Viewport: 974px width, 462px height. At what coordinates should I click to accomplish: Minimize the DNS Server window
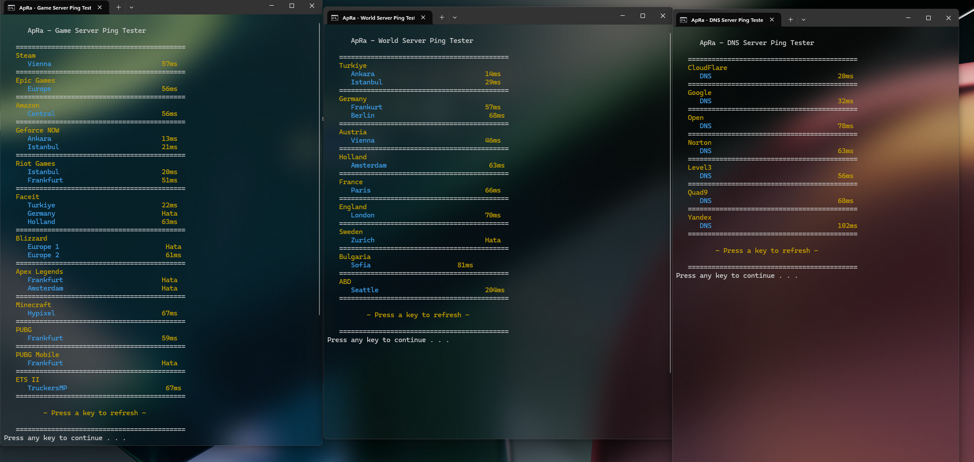[908, 18]
